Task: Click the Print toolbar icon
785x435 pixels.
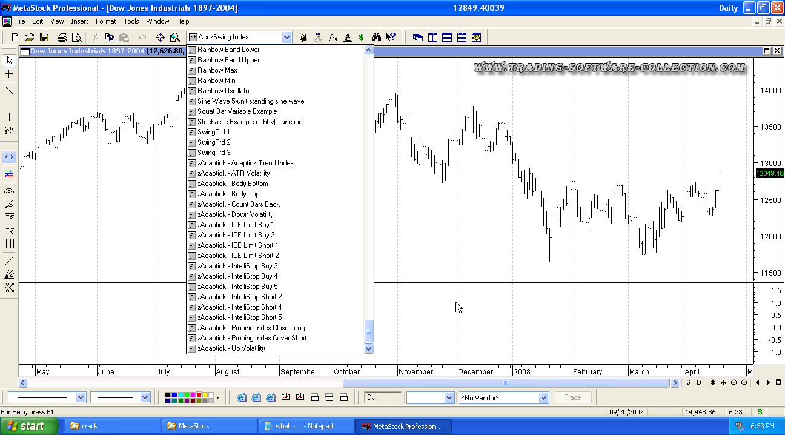Action: [62, 38]
